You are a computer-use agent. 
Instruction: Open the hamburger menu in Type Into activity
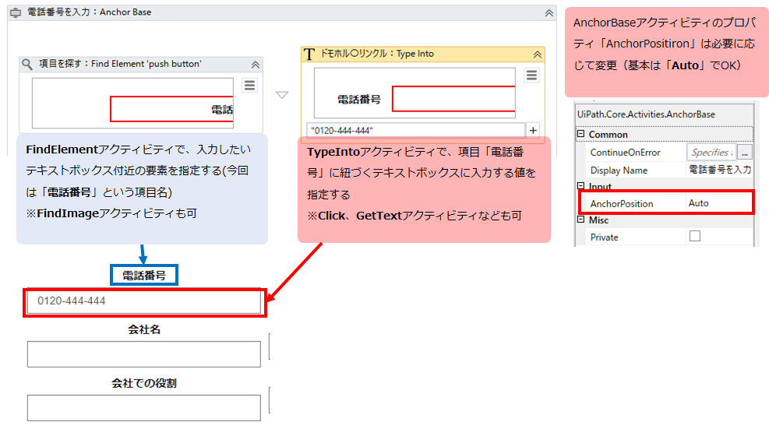(x=531, y=76)
